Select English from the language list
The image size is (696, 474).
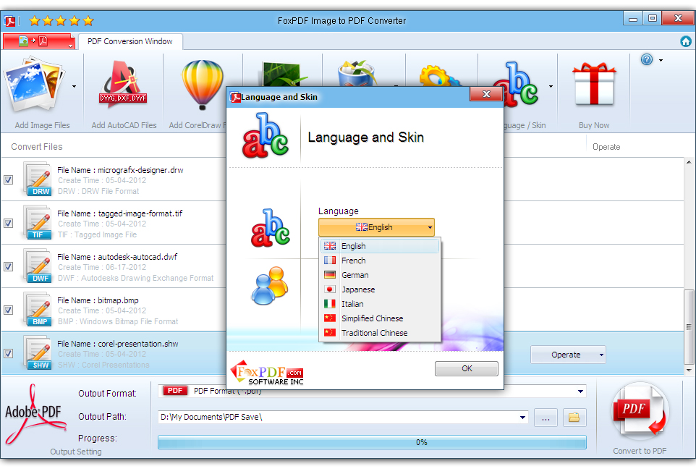(x=380, y=246)
